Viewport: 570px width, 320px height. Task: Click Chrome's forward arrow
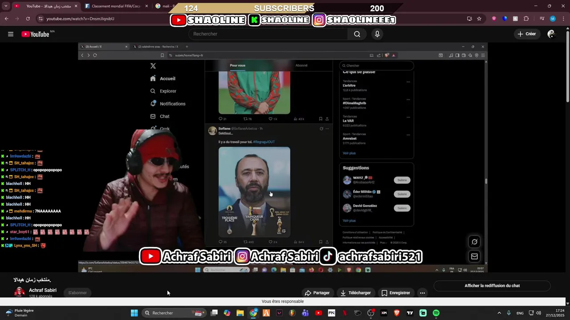point(17,19)
